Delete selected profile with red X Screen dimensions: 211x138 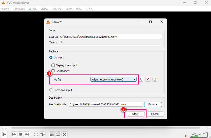coord(148,79)
